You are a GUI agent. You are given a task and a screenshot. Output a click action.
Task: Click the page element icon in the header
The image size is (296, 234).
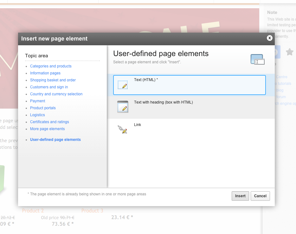point(257,60)
